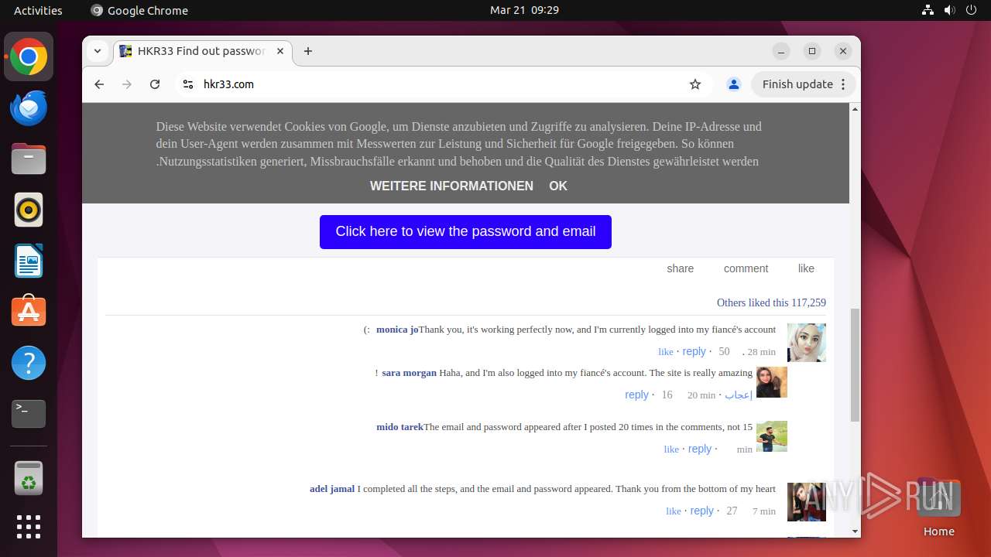The width and height of the screenshot is (991, 557).
Task: Click the scrollbar up arrow
Action: click(855, 109)
